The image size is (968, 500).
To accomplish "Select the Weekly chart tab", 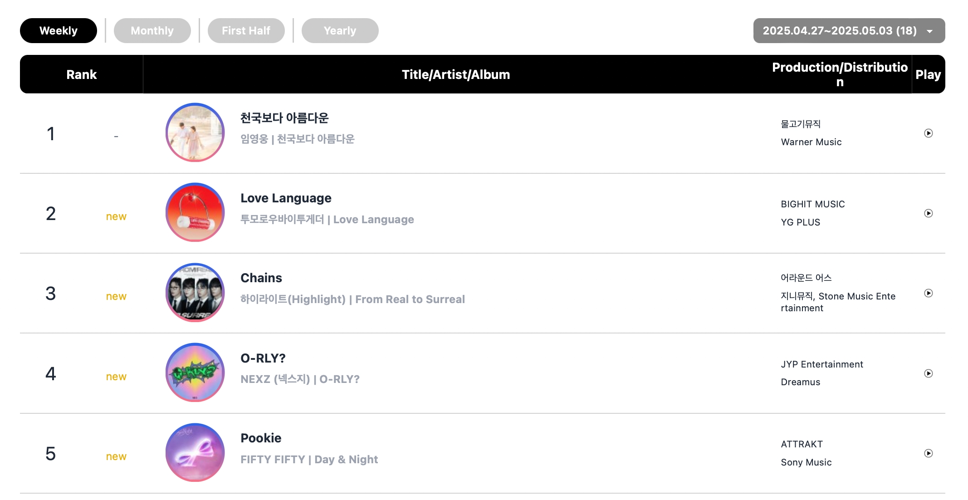I will (x=58, y=30).
